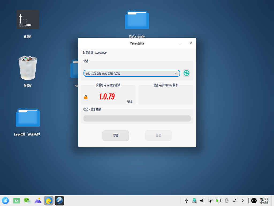Click the 状态 - 准备就绪 status label
Viewport: 274px width, 206px height.
point(92,109)
